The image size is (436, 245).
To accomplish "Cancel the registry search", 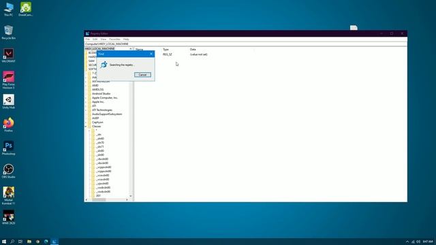I will (142, 75).
